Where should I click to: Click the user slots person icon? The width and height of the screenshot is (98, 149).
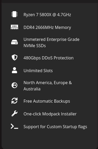(x=14, y=70)
